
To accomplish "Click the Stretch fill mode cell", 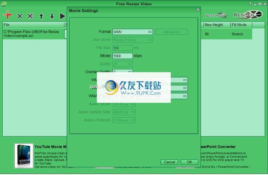I will (237, 34).
